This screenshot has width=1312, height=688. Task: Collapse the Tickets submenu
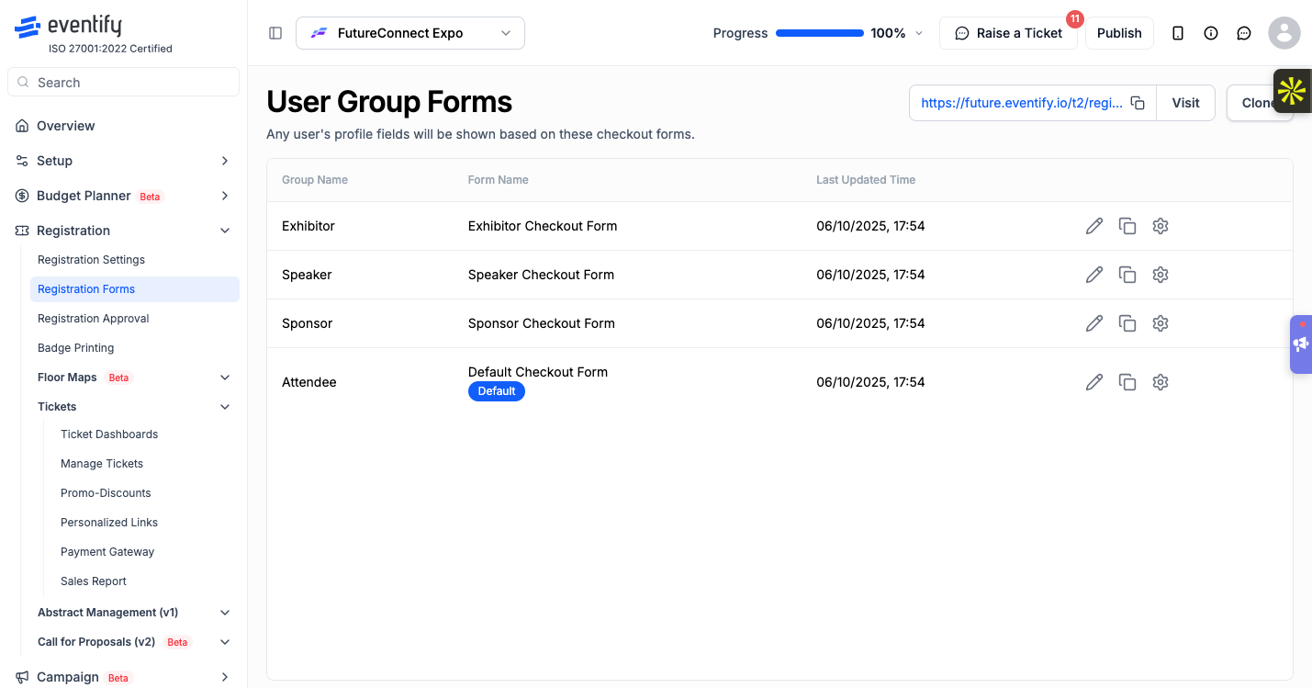[x=135, y=407]
